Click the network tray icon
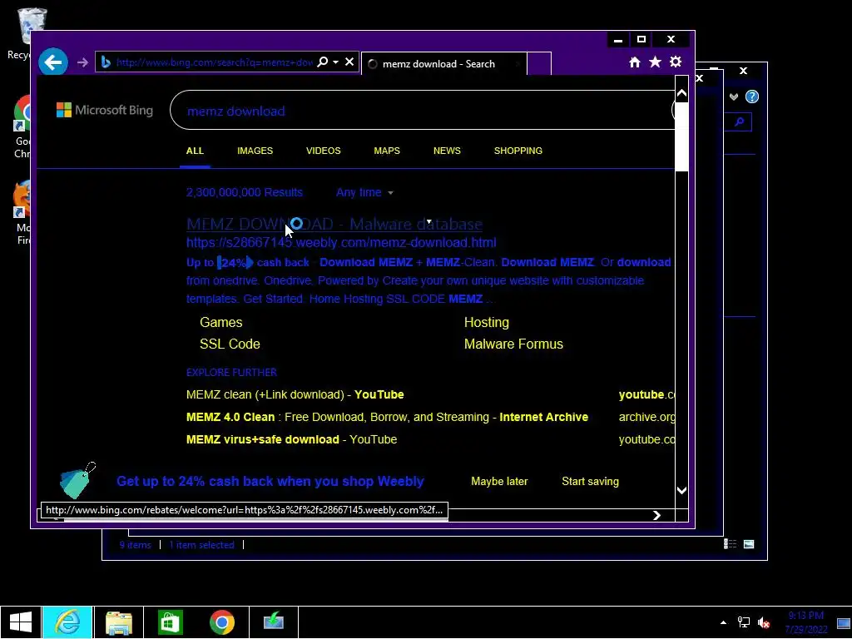Screen dimensions: 852x639 [x=743, y=622]
